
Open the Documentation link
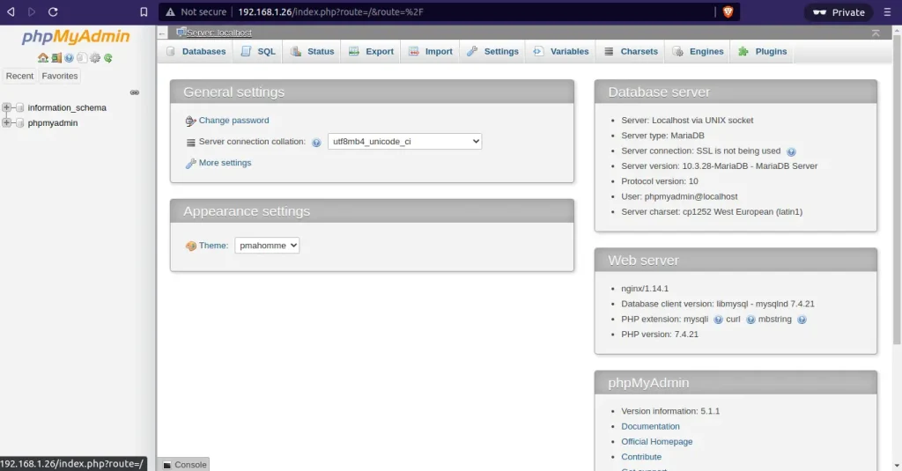pos(650,426)
